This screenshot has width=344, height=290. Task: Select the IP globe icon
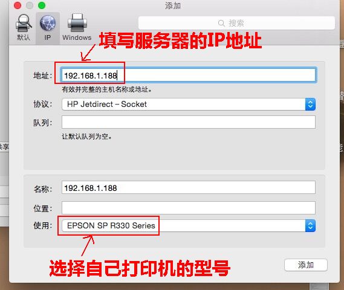tap(48, 23)
